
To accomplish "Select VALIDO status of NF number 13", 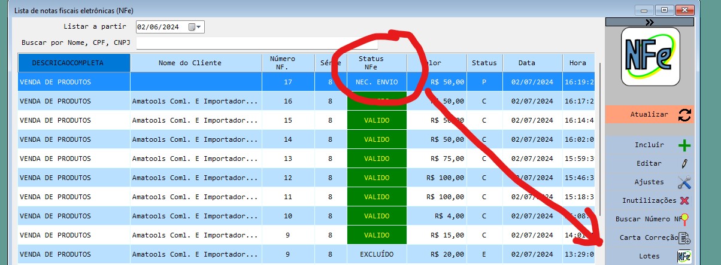I will [377, 159].
